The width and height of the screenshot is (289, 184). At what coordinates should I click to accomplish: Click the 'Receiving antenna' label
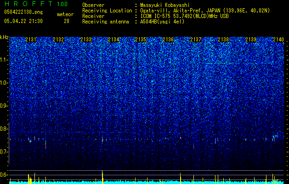click(106, 22)
